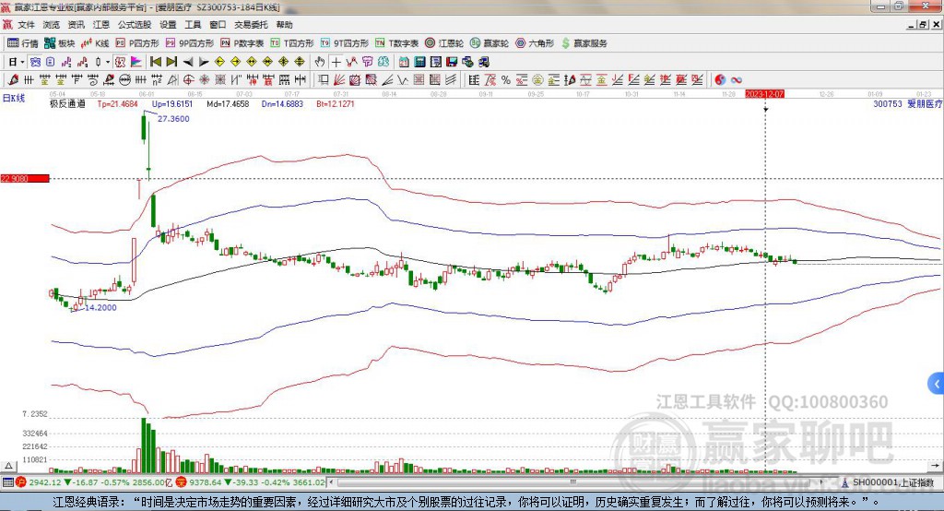Open the 交易委托 menu
This screenshot has width=944, height=511.
pos(251,25)
